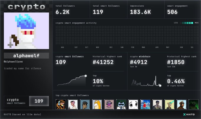Click the crypto mindshare rank #4912
The image size is (201, 119).
pos(139,62)
